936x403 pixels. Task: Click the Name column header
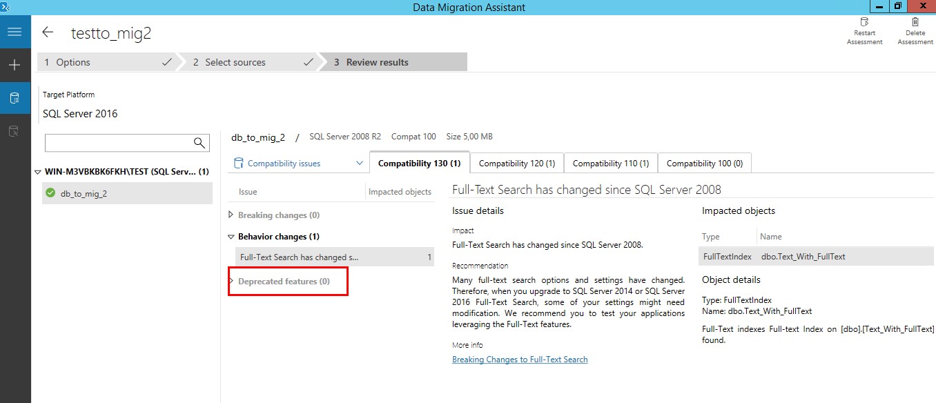[771, 237]
